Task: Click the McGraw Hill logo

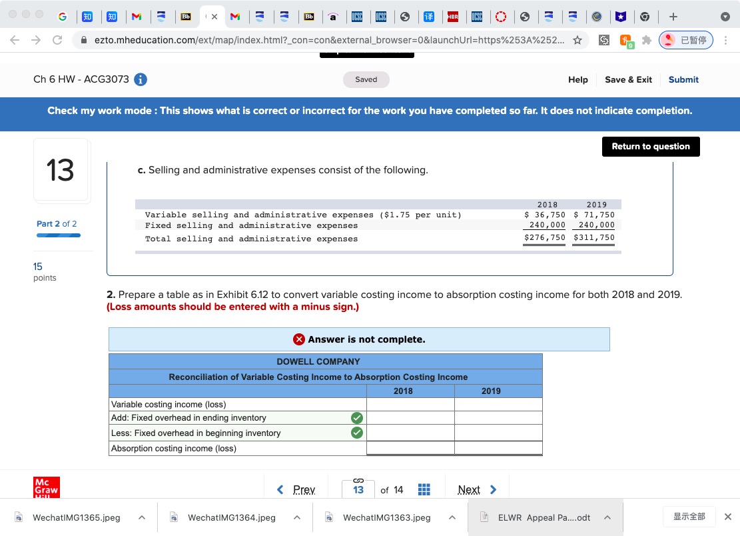Action: [x=47, y=488]
